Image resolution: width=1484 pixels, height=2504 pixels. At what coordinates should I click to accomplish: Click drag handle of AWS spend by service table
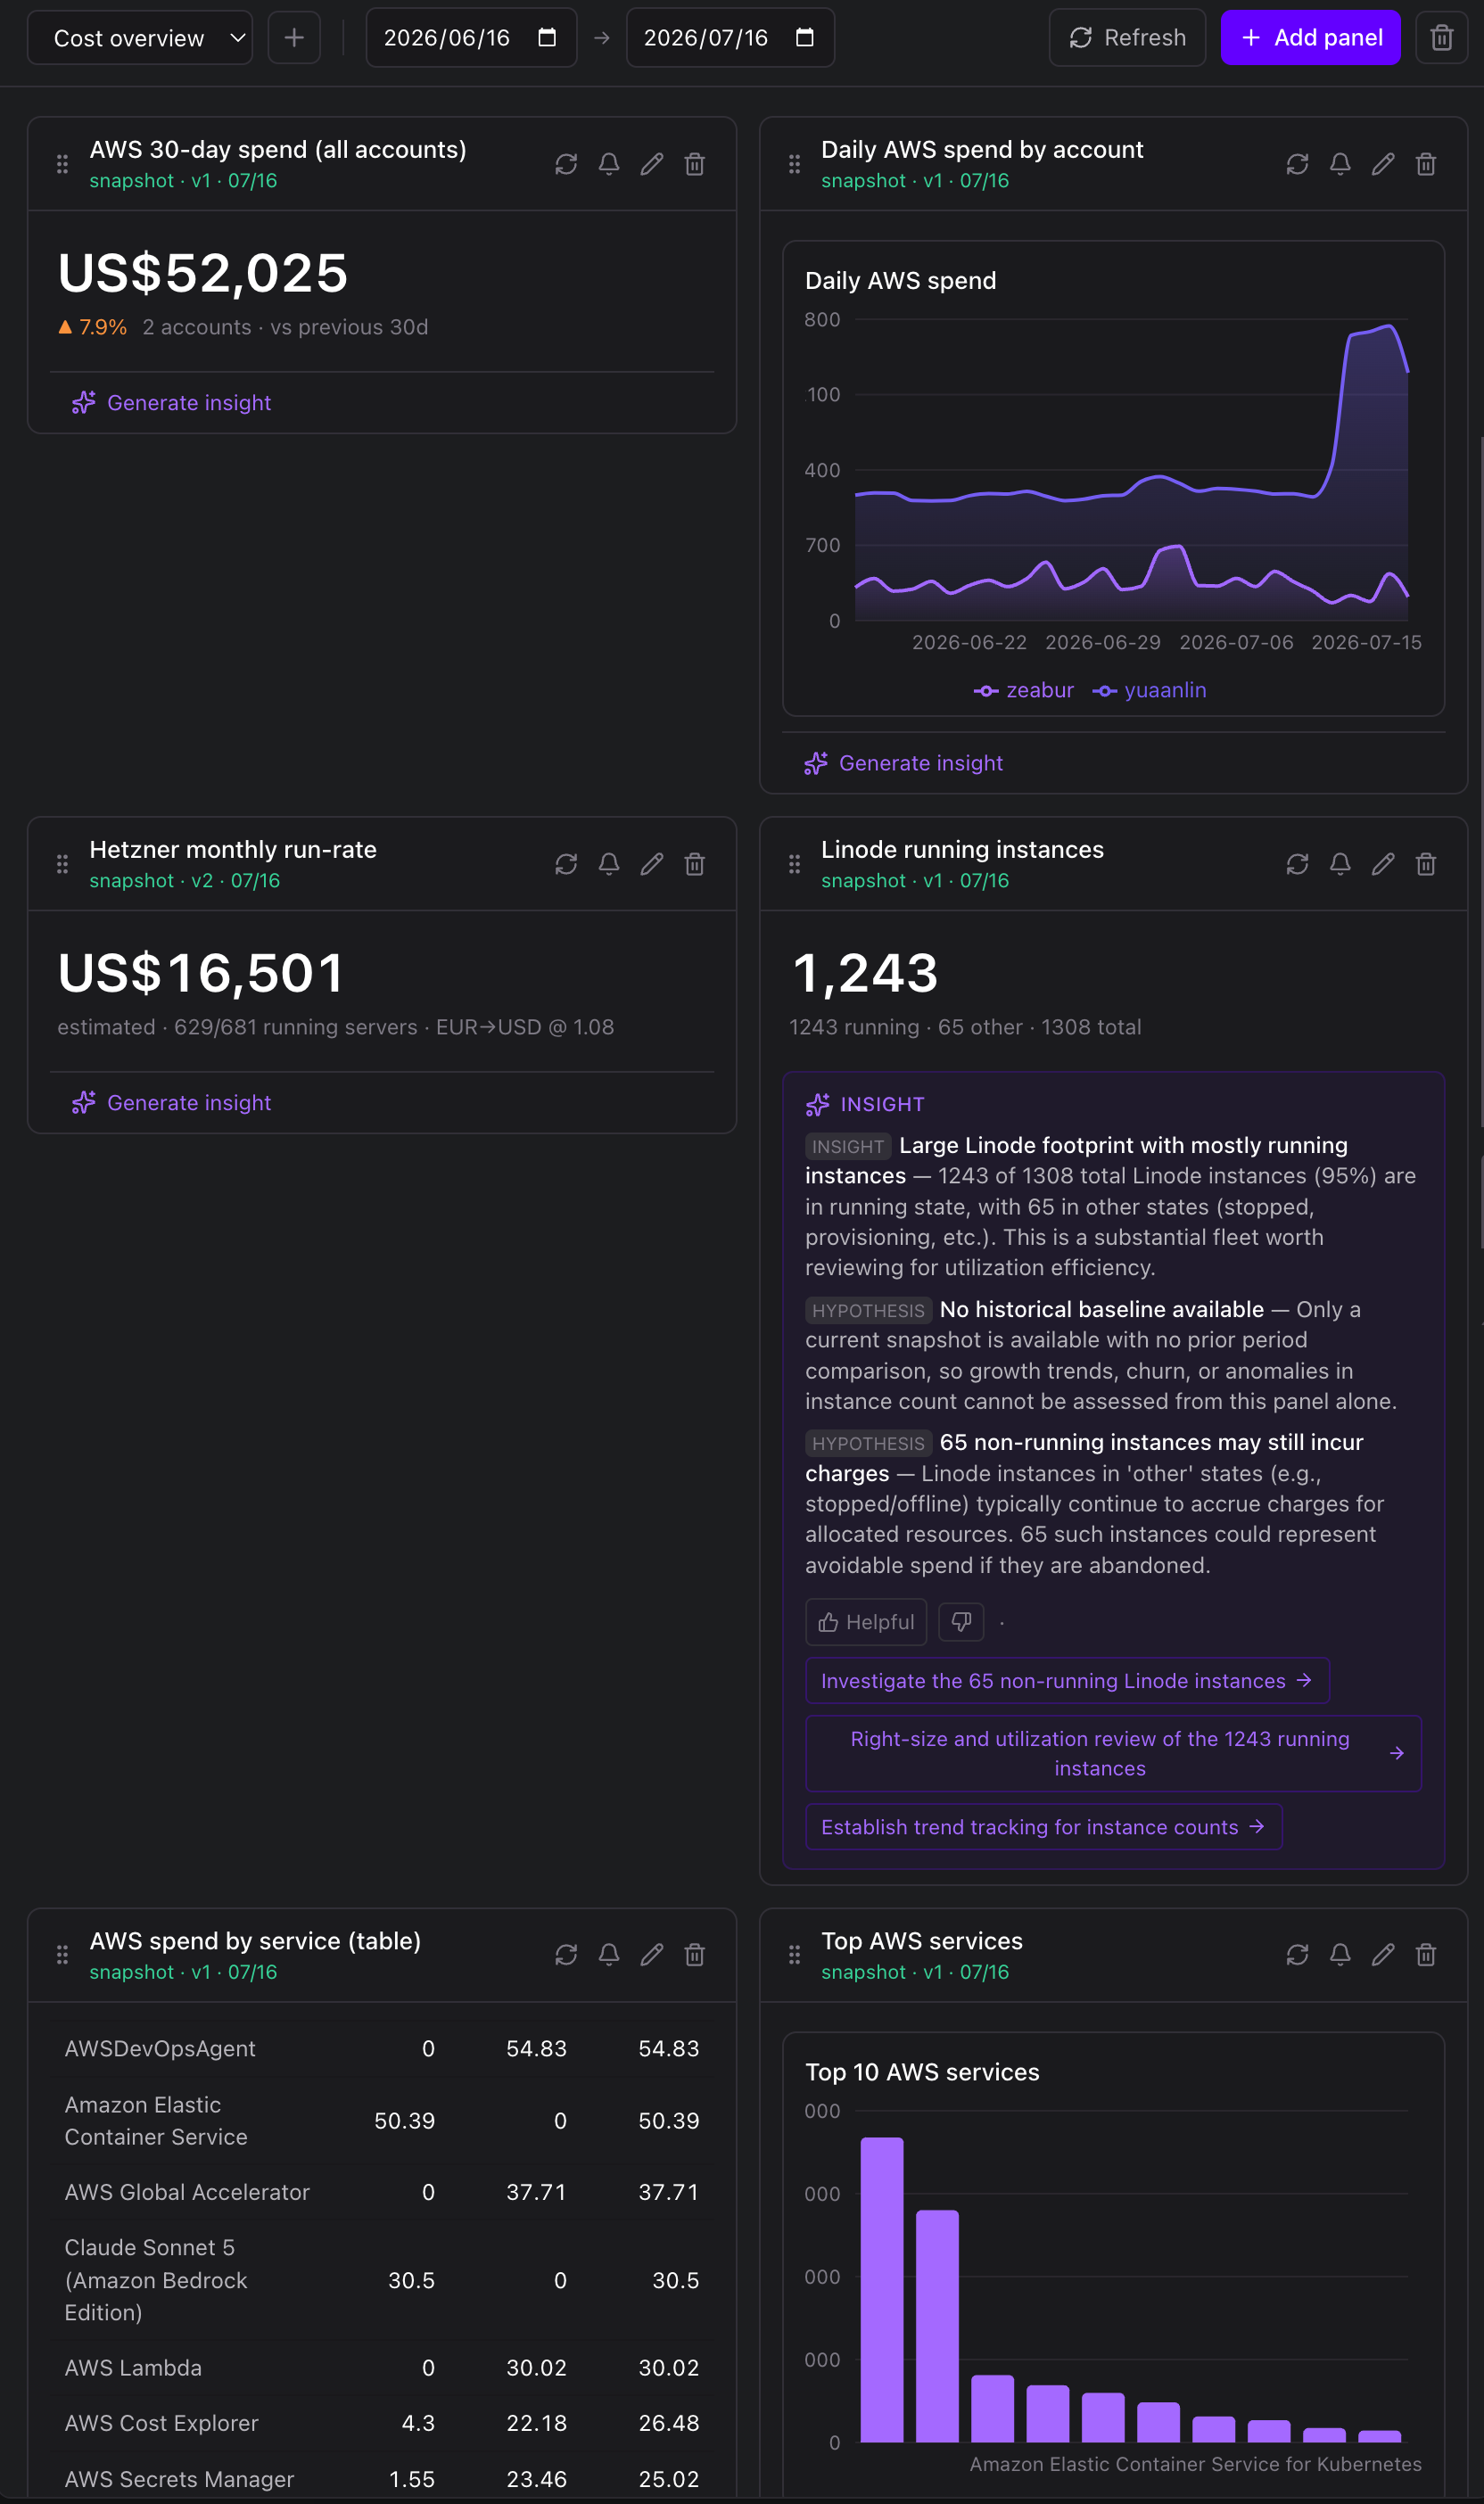point(62,1956)
